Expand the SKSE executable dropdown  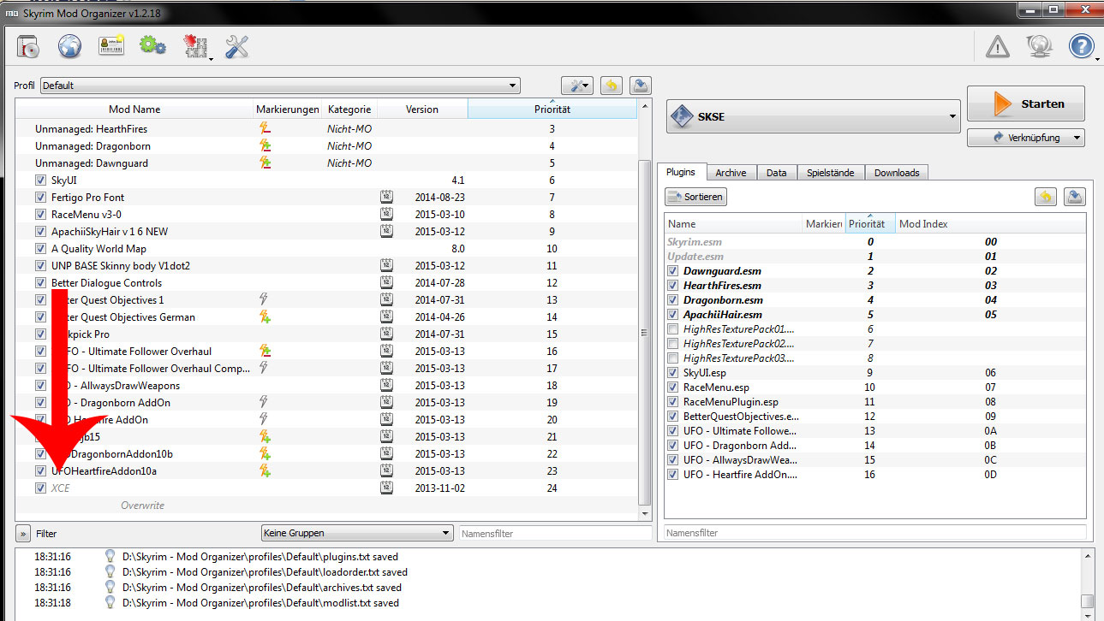click(813, 117)
